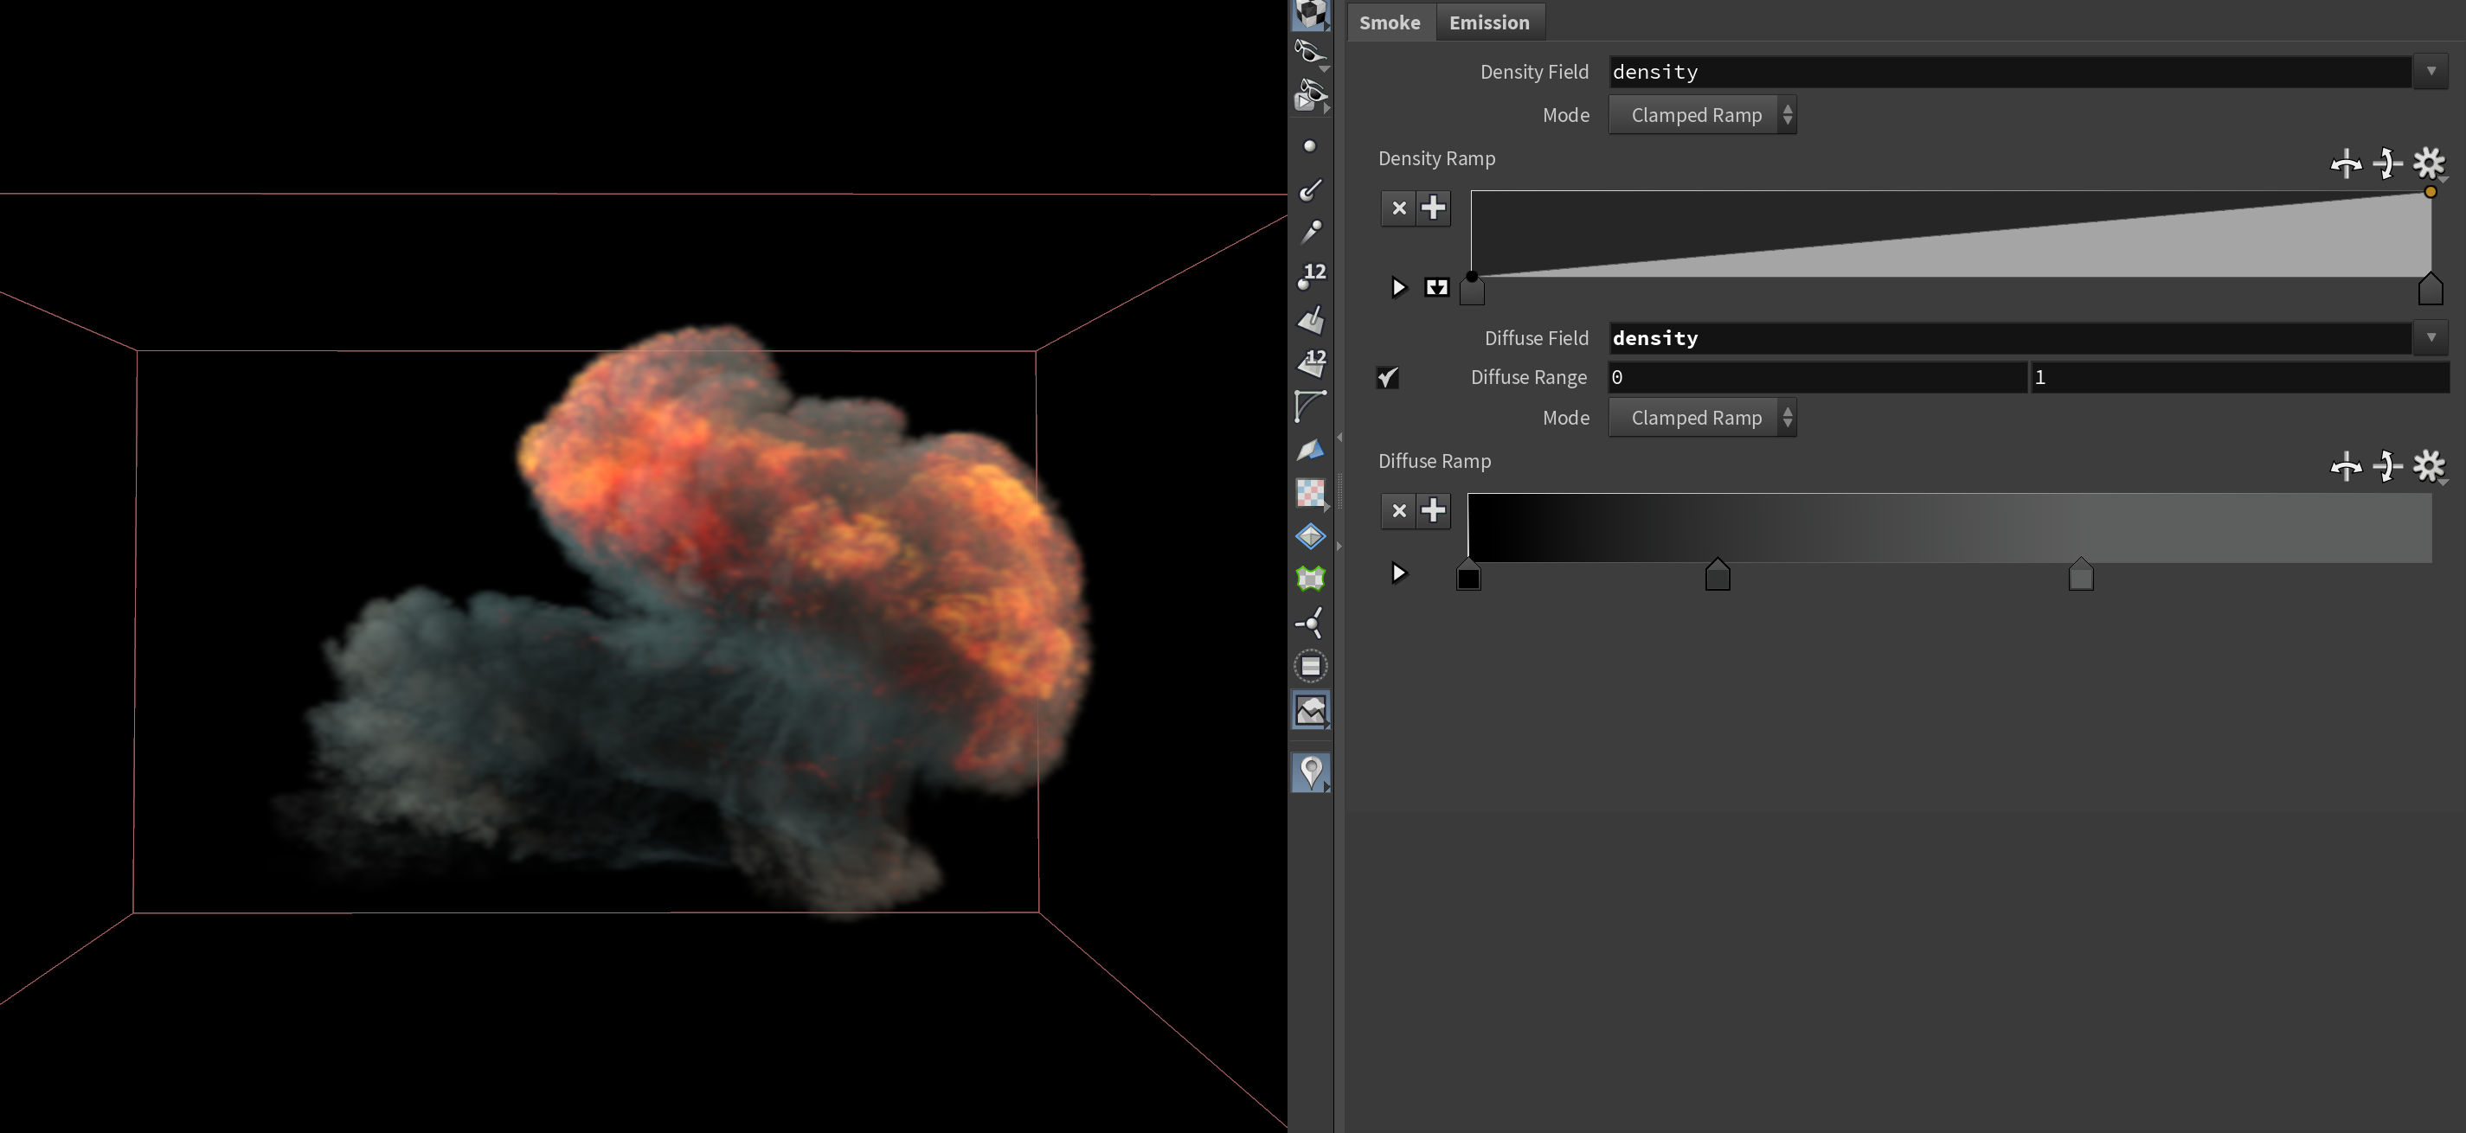2466x1133 pixels.
Task: Click the green reference plane grid icon
Action: pyautogui.click(x=1311, y=578)
